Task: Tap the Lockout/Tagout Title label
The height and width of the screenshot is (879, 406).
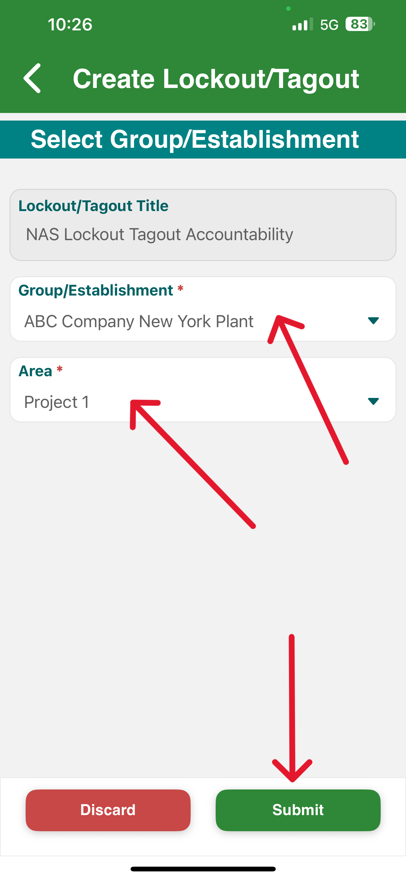Action: [93, 206]
